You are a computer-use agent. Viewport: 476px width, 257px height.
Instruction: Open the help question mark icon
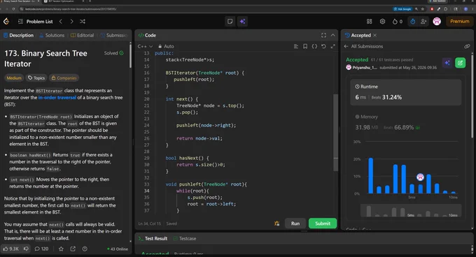click(x=85, y=249)
